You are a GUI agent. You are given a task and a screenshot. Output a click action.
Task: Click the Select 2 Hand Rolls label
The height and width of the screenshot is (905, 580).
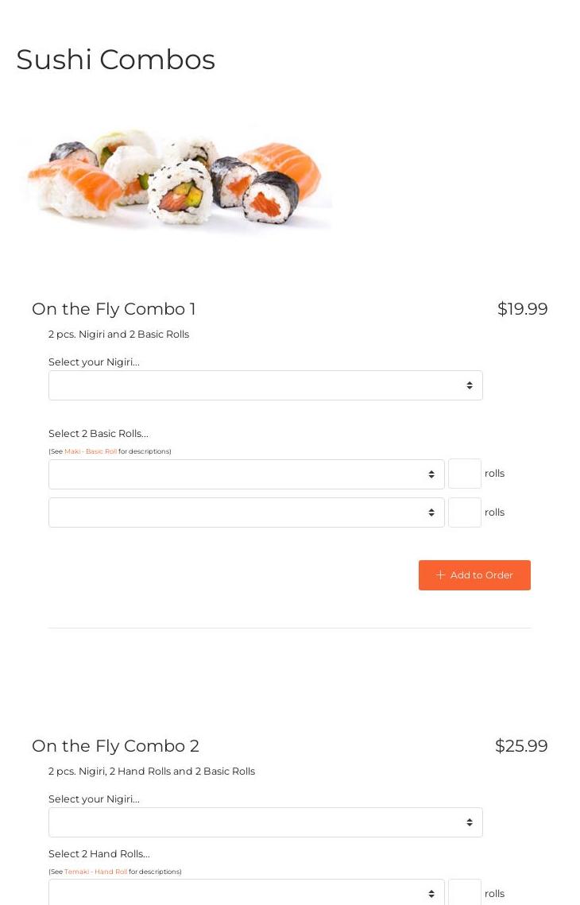(99, 854)
